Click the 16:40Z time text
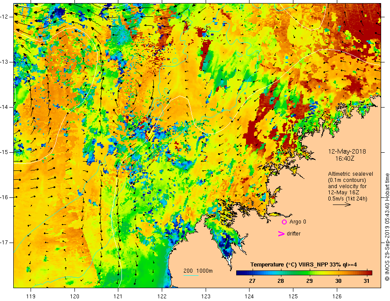The height and width of the screenshot is (301, 390). pyautogui.click(x=345, y=158)
